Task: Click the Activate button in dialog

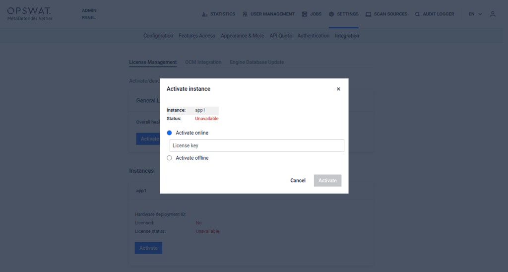Action: (x=327, y=181)
